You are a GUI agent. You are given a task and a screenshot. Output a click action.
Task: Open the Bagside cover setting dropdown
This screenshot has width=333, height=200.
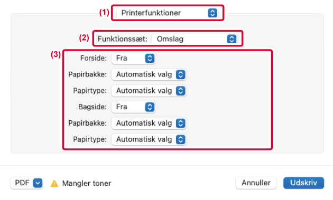pos(133,107)
